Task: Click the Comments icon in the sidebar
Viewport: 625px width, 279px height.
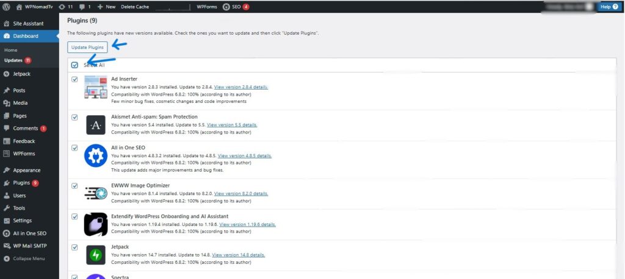Action: click(6, 128)
